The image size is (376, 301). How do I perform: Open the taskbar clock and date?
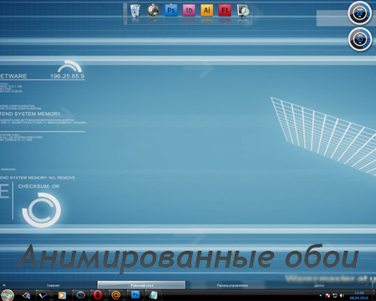click(358, 295)
